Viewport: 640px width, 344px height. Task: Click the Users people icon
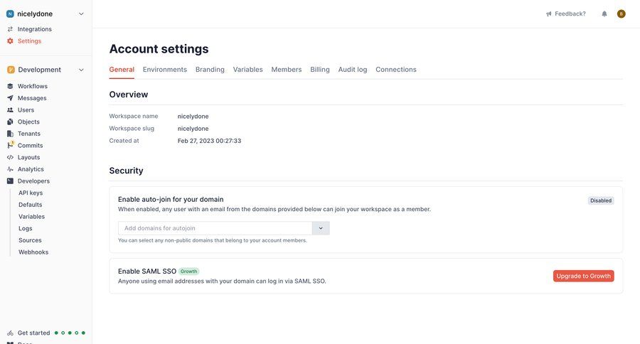[x=10, y=110]
